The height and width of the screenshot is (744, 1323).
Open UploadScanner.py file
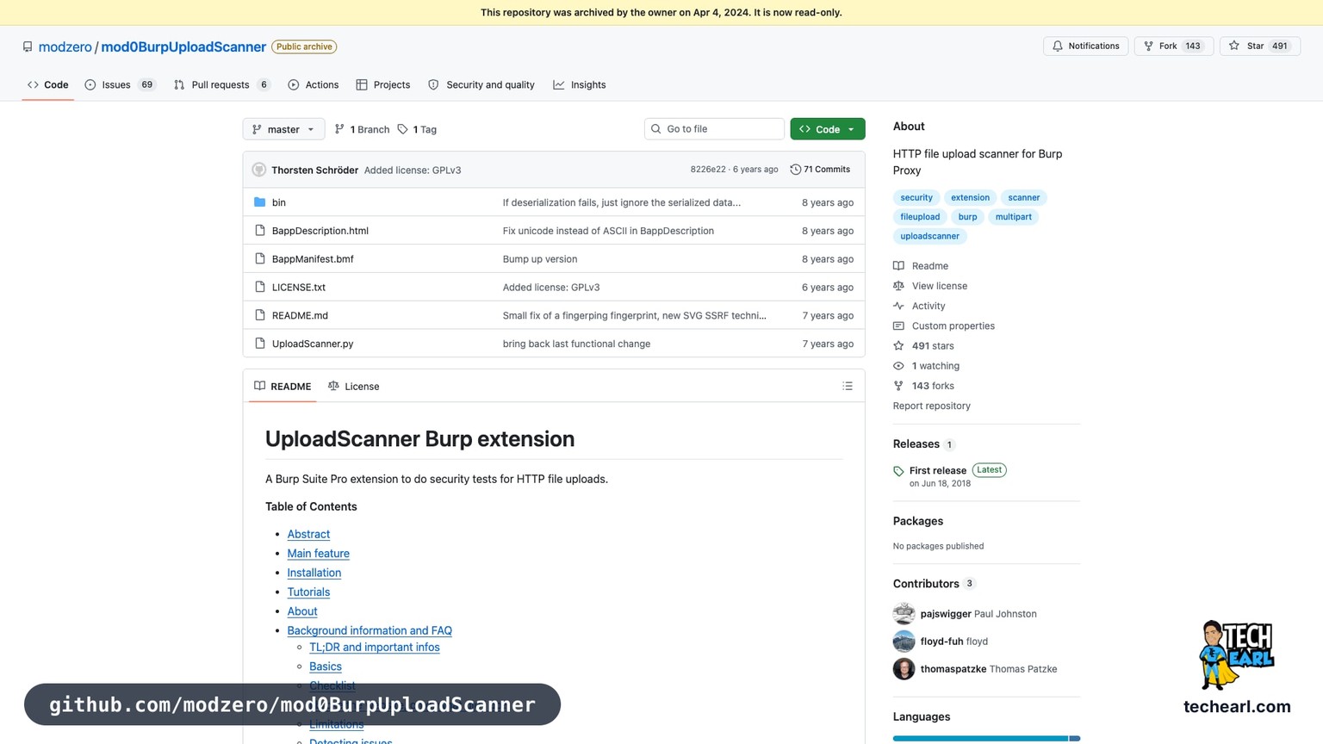(x=313, y=344)
